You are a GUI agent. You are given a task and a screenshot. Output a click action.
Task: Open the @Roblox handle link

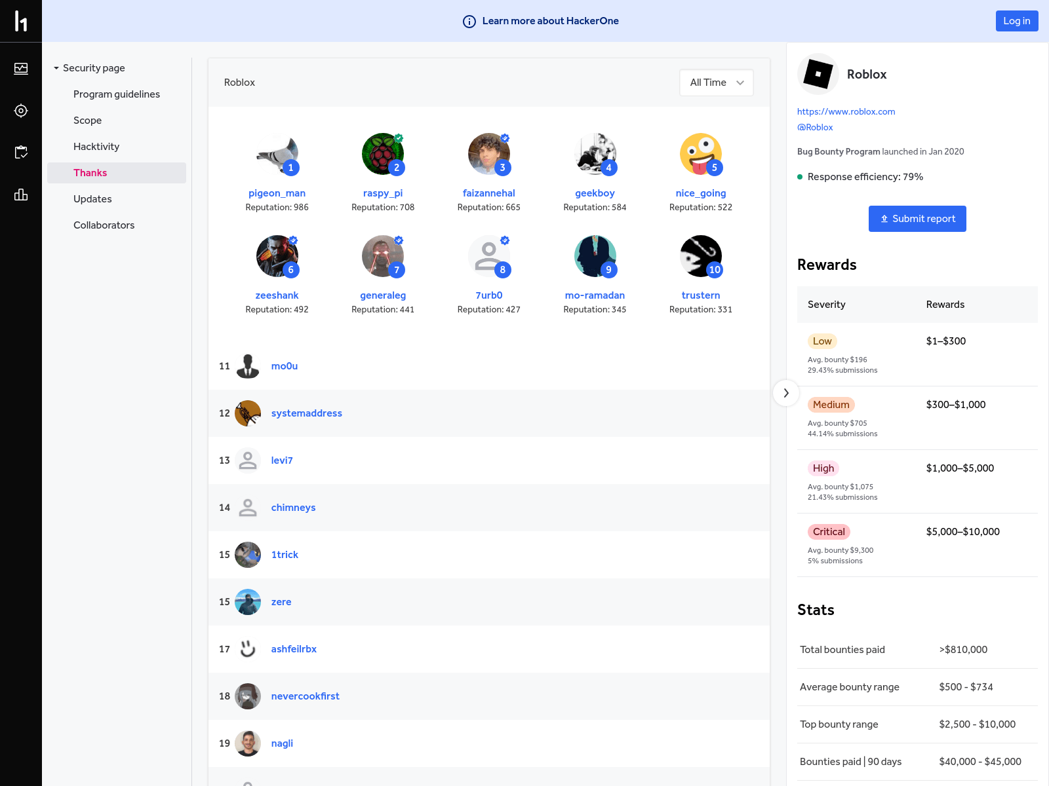pos(815,128)
